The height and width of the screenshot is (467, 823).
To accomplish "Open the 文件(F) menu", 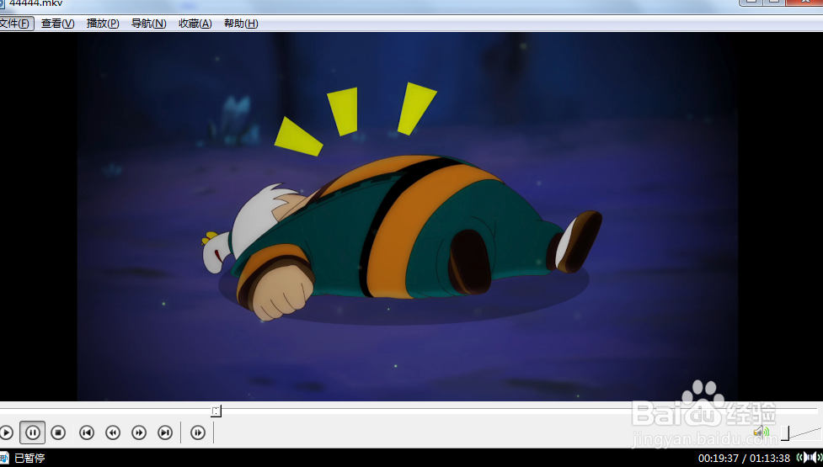I will 16,24.
